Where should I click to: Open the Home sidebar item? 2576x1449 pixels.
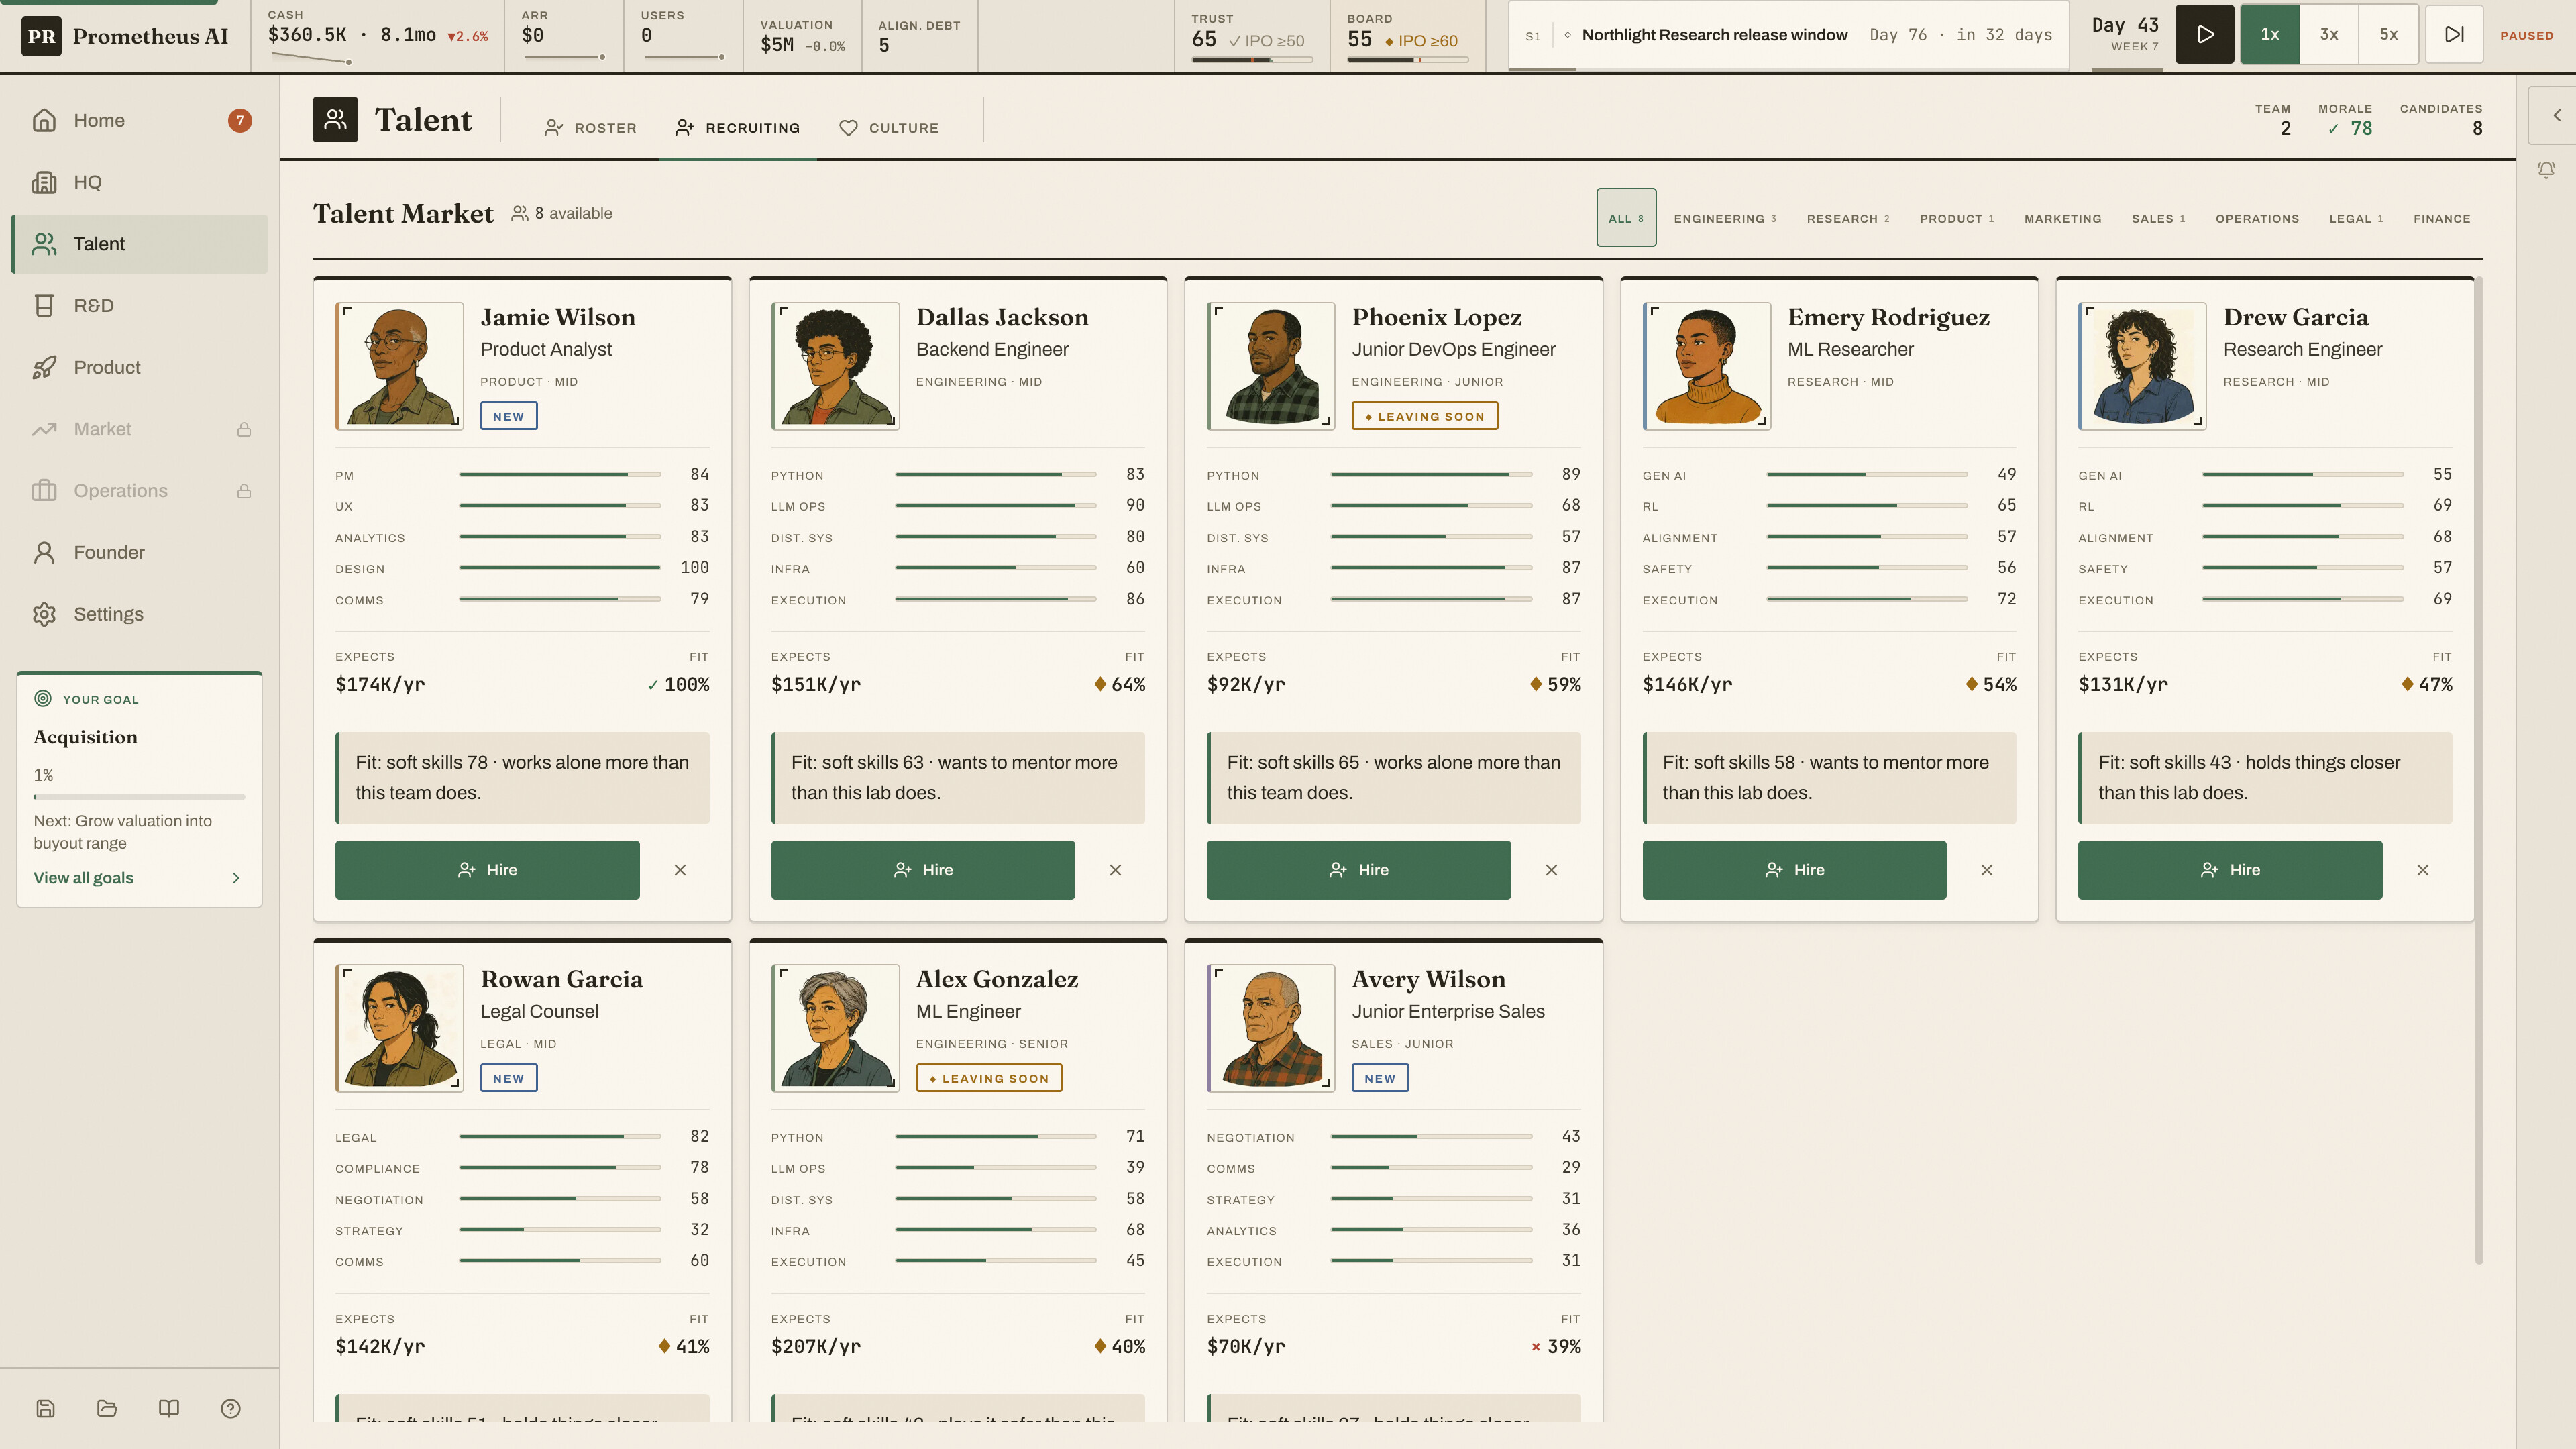pyautogui.click(x=139, y=120)
